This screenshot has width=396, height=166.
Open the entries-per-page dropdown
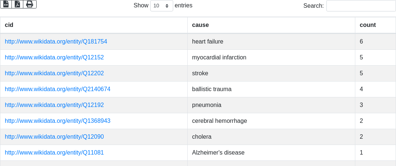coord(161,6)
